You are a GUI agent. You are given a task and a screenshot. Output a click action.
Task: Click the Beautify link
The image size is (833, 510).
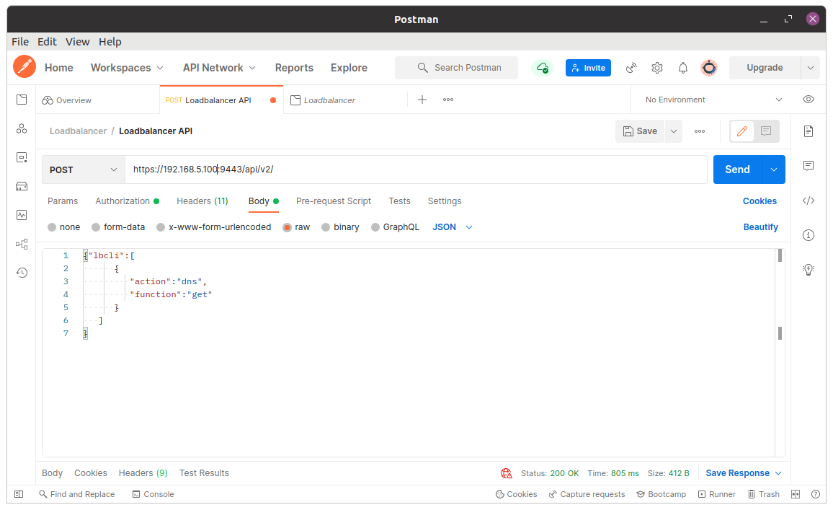pyautogui.click(x=760, y=227)
